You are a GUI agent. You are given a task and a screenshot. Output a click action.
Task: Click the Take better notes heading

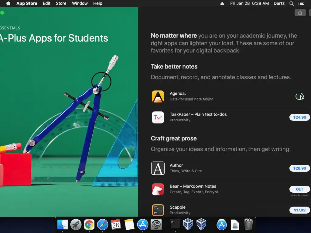point(174,66)
